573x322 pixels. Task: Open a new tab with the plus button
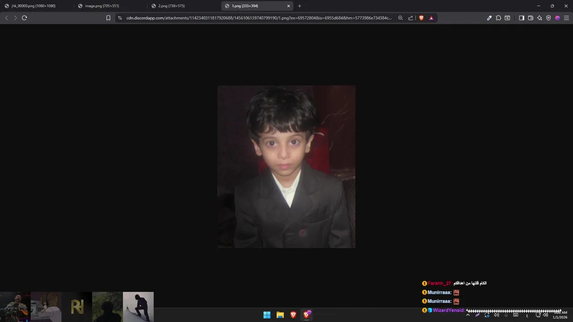[x=299, y=6]
